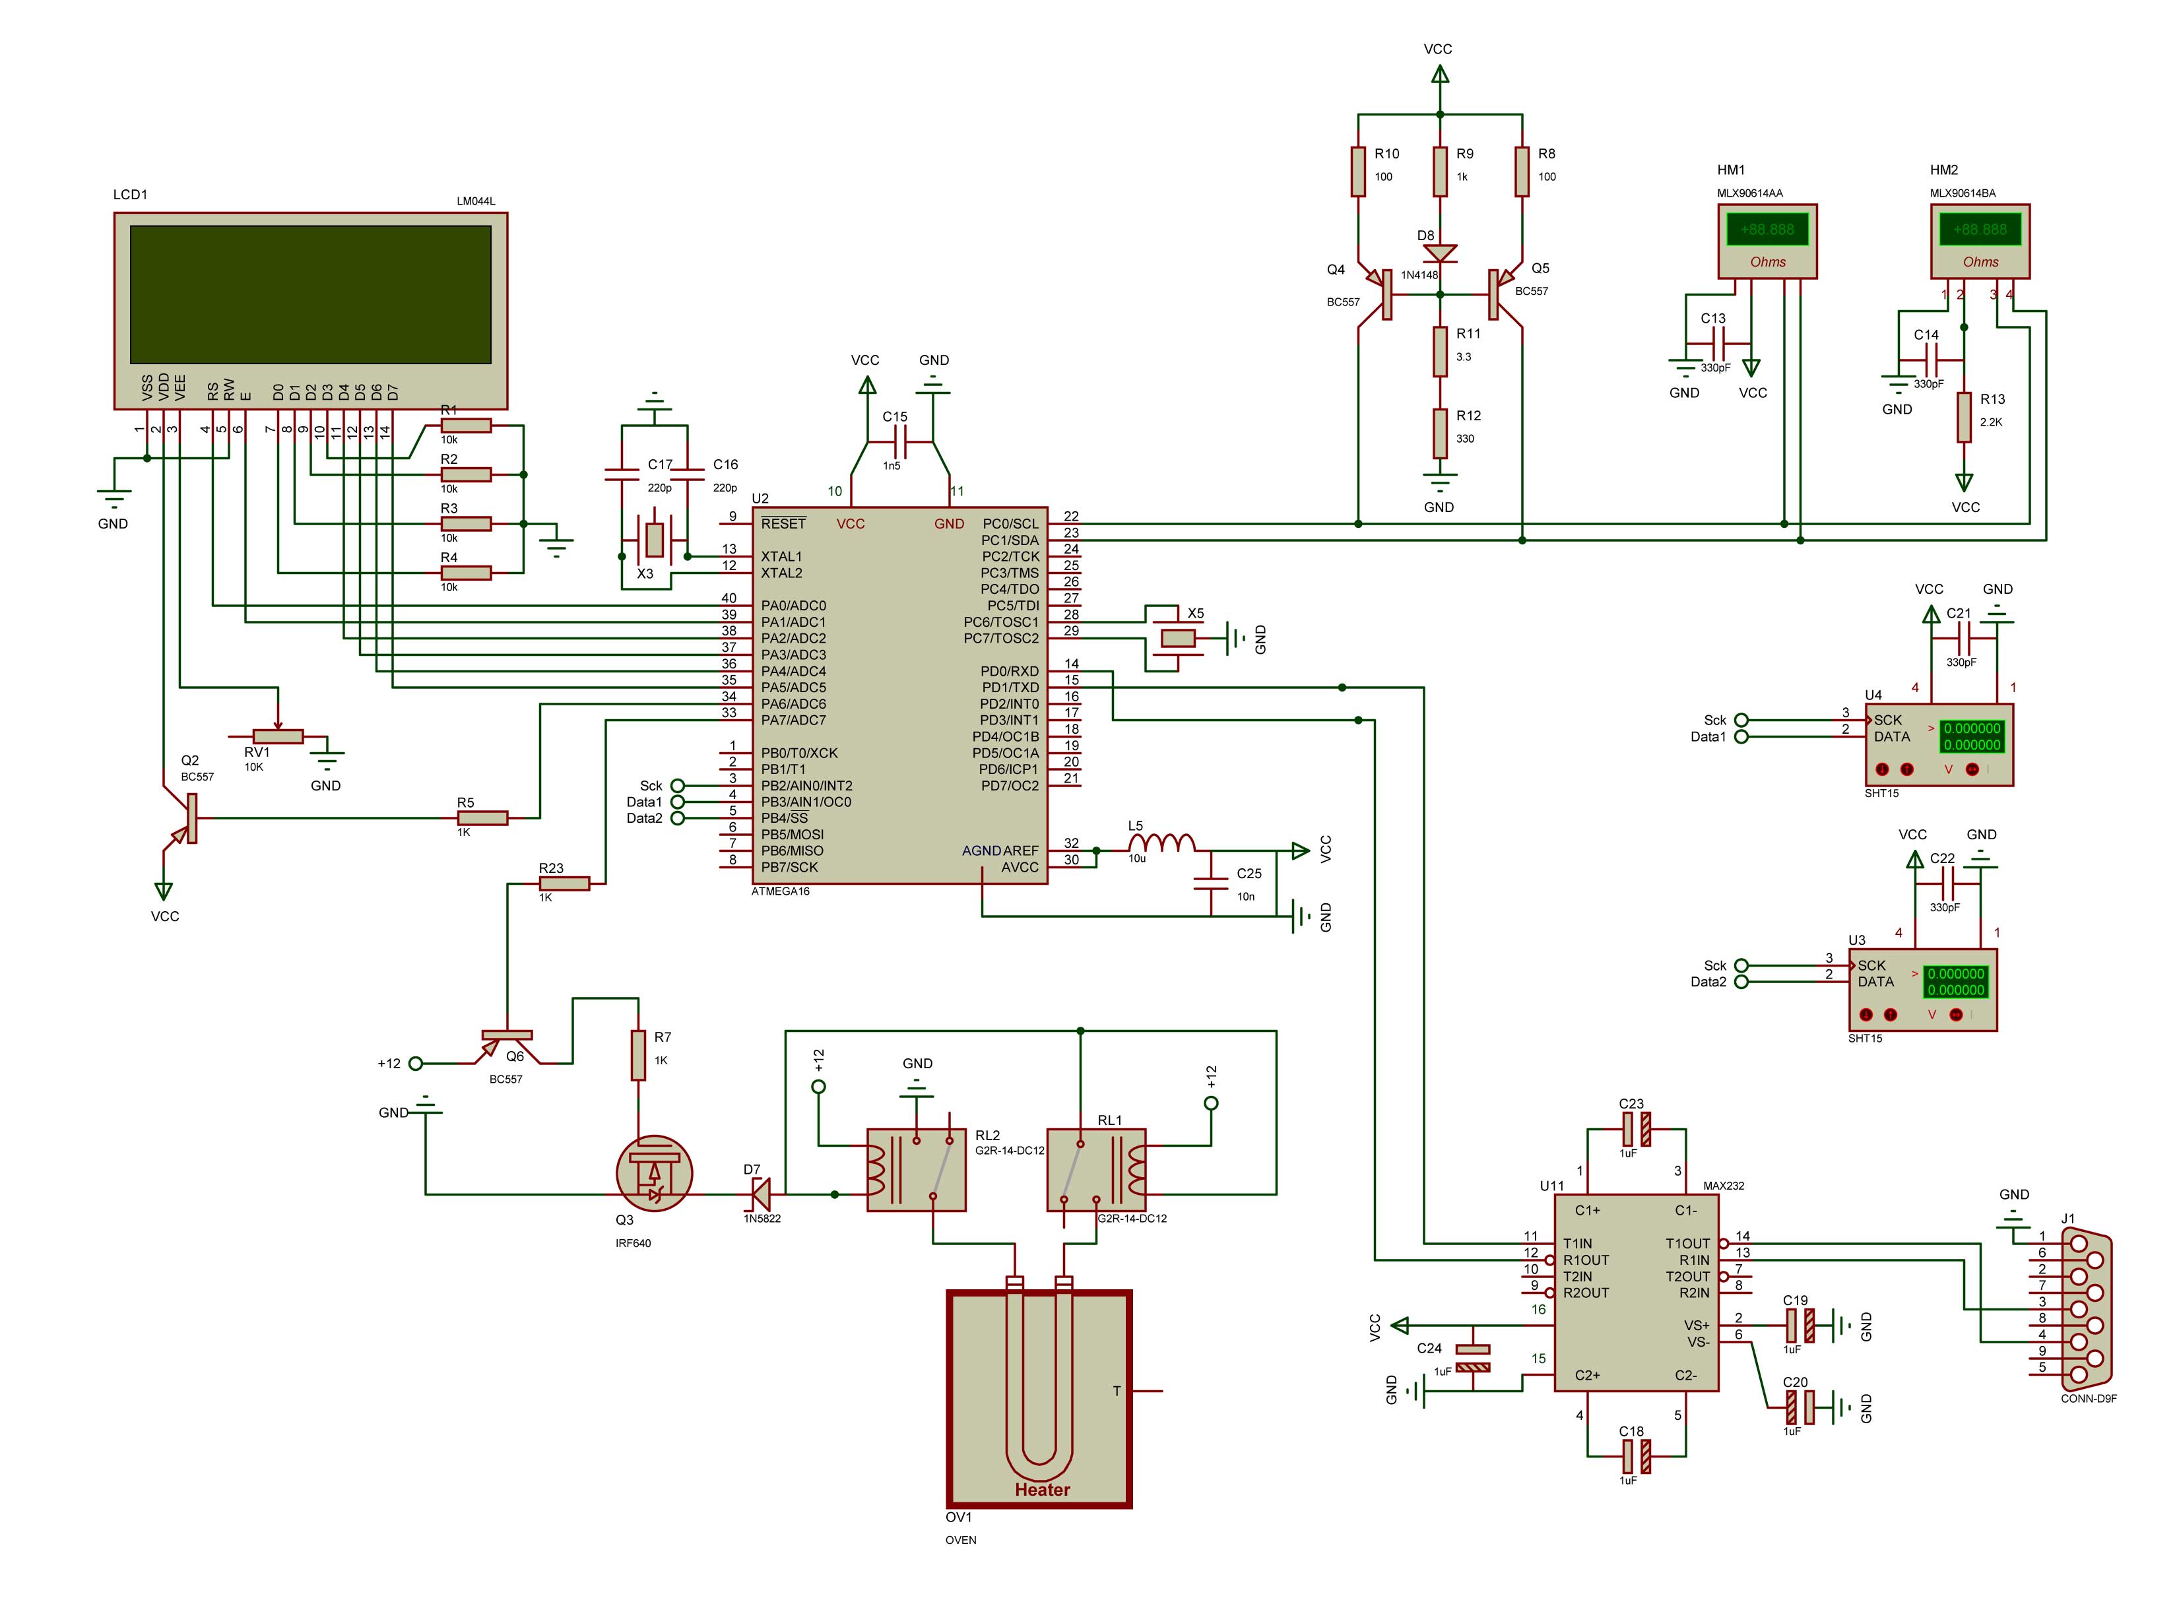Select resistor R12 330 symbol

pos(1440,433)
